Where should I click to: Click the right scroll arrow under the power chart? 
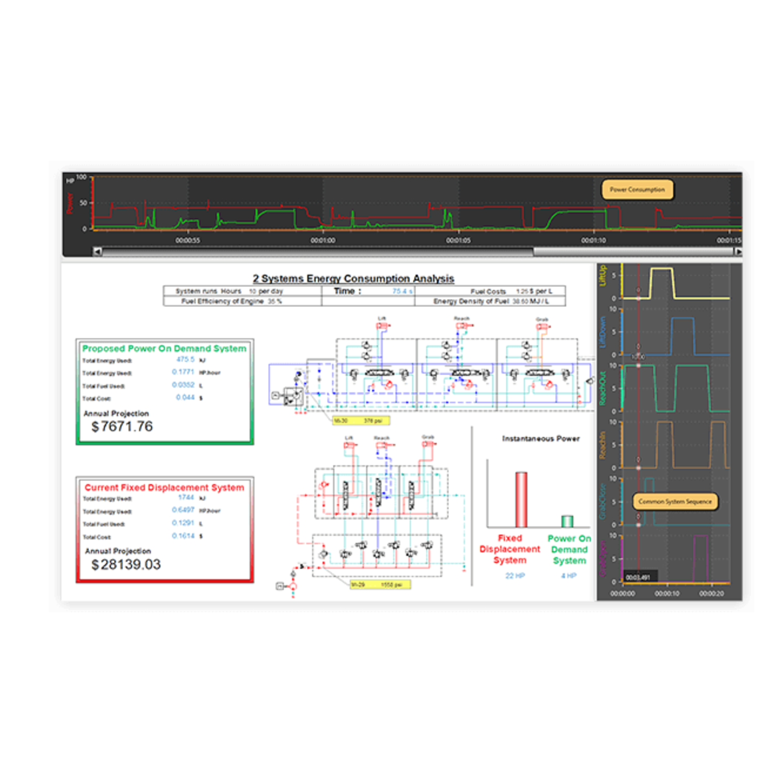(738, 252)
